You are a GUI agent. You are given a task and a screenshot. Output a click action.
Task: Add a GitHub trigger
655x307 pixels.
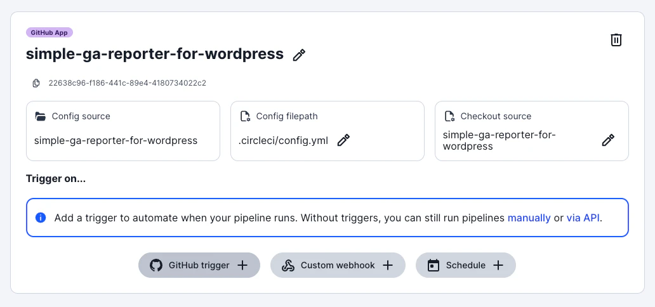click(199, 265)
